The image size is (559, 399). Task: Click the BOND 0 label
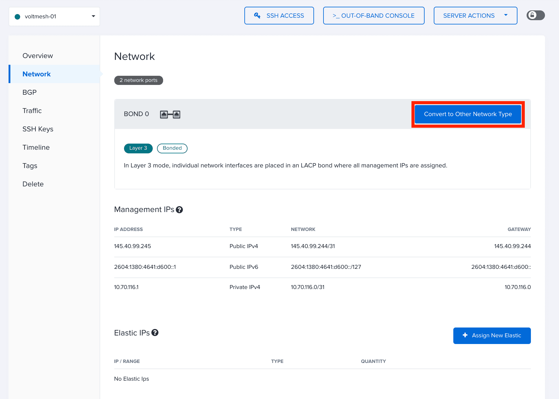[136, 114]
